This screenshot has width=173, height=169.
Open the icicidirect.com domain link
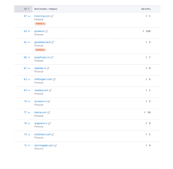pyautogui.click(x=42, y=134)
